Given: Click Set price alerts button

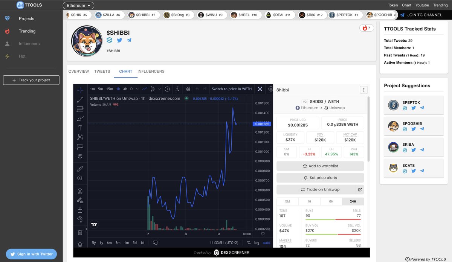Looking at the screenshot, I should (x=320, y=178).
